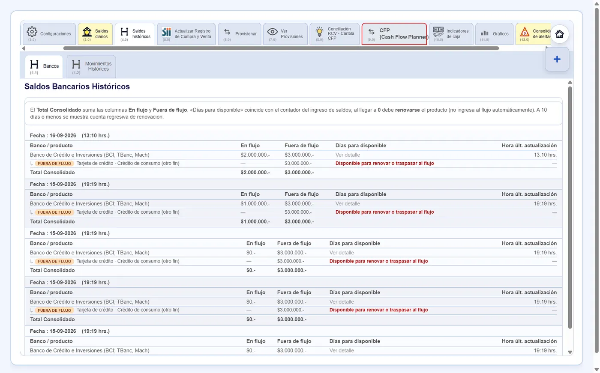The image size is (600, 373).
Task: Click the Conciliación RCV lightbulb icon
Action: (319, 32)
